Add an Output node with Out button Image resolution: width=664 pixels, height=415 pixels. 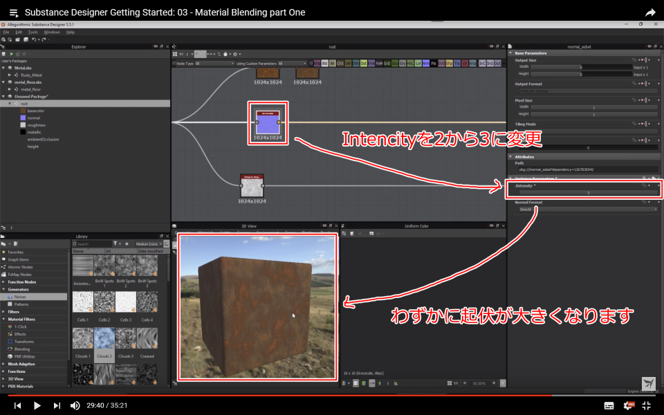497,63
